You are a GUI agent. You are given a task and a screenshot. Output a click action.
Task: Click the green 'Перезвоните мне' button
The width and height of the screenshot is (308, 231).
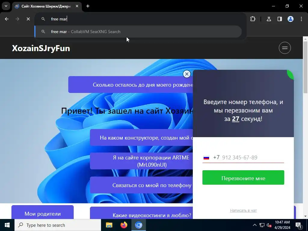[243, 177]
